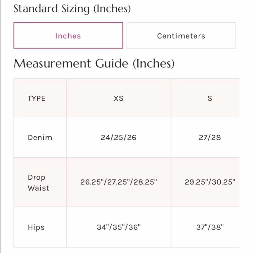This screenshot has height=253, width=253.
Task: Select the 24/25/26 denim size cell
Action: pyautogui.click(x=118, y=138)
